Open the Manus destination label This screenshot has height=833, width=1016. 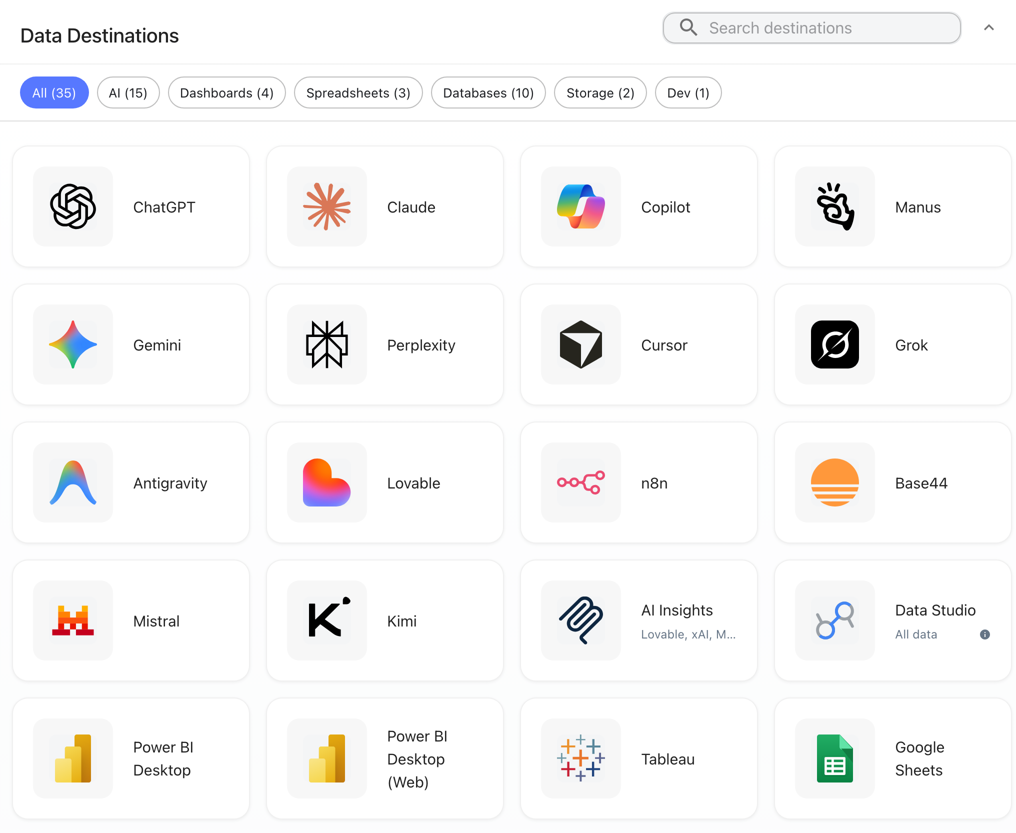(918, 207)
